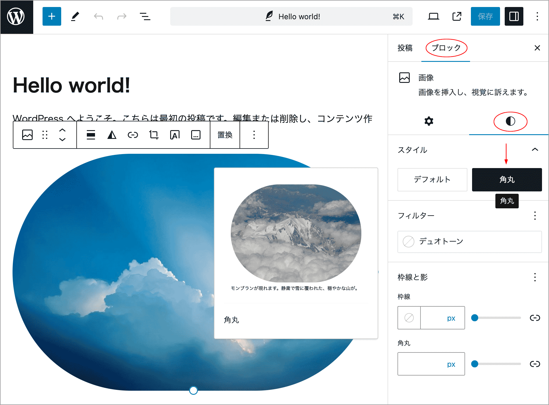Click the add text over image icon
Screen dimensions: 549x405
tap(175, 135)
